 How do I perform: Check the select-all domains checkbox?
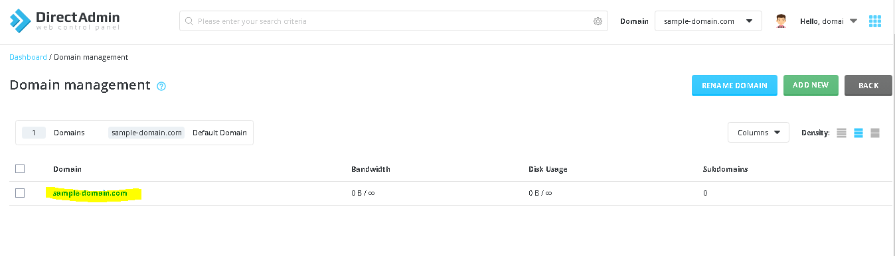pyautogui.click(x=20, y=169)
